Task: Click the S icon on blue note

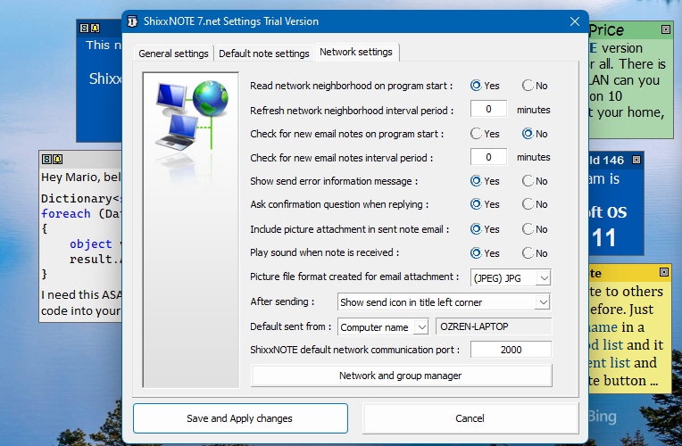Action: coord(85,29)
